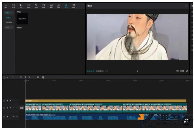Click the Undo arrow in timeline toolbar
194x130 pixels.
click(x=13, y=77)
